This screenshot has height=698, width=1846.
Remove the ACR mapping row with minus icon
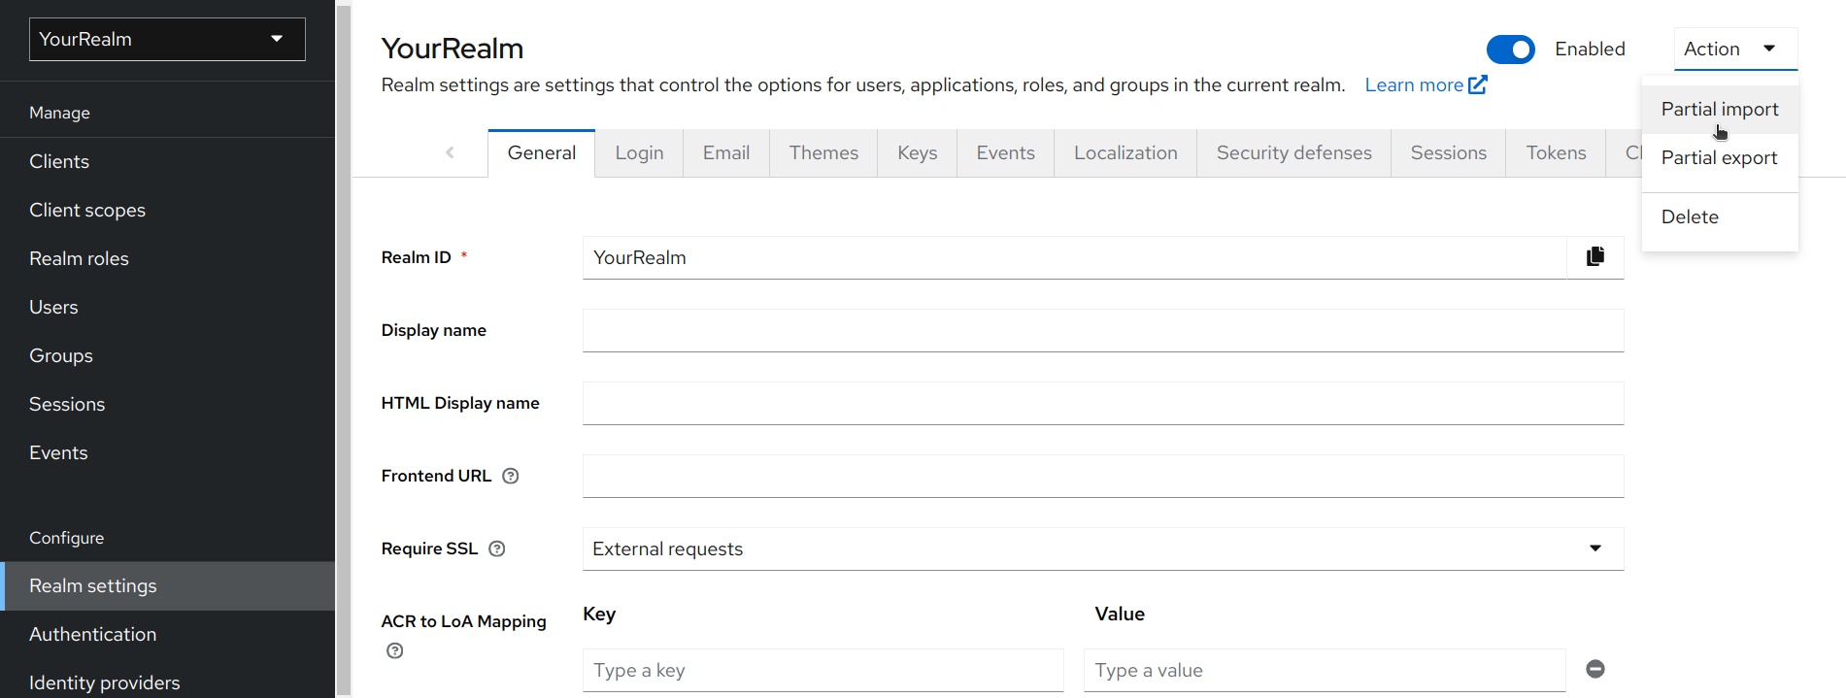1594,669
